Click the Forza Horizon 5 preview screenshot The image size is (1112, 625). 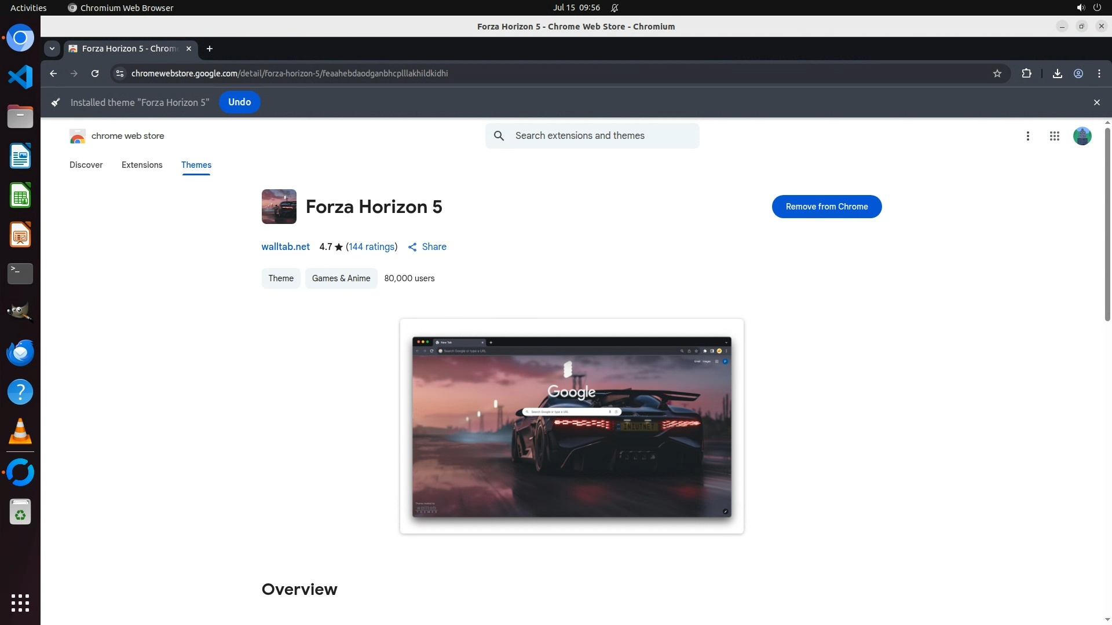(x=572, y=427)
